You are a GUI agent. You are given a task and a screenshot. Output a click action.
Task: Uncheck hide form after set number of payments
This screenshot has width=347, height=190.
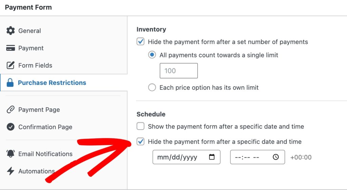point(141,42)
